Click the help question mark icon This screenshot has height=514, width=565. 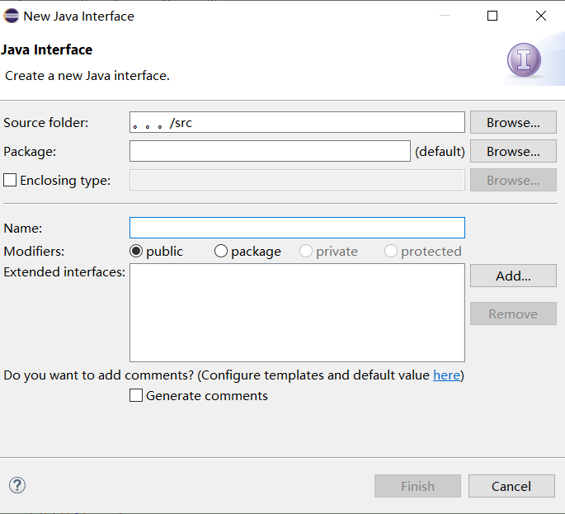tap(17, 485)
